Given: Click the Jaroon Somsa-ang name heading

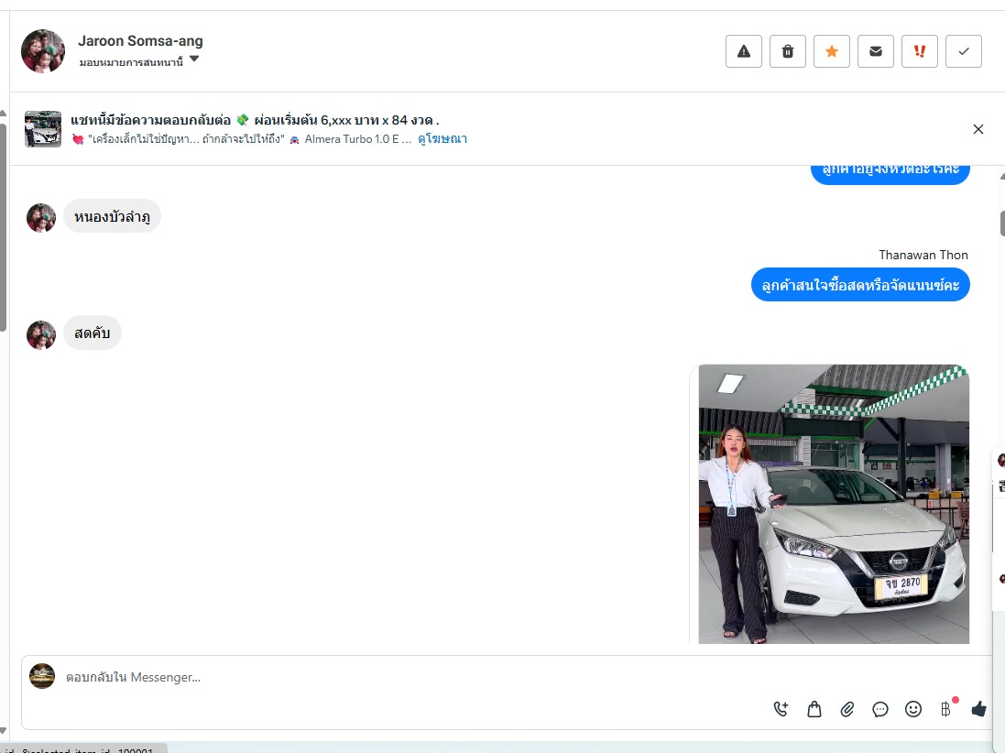Looking at the screenshot, I should 140,41.
